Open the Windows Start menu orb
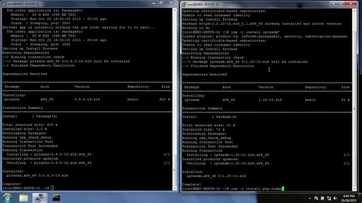This screenshot has height=203, width=362. 7,198
